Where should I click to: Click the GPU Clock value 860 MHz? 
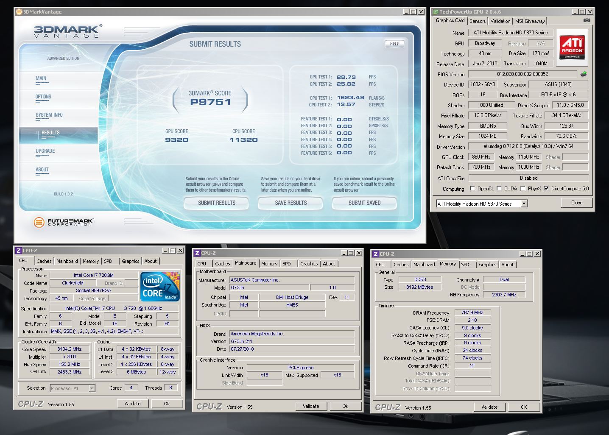click(481, 157)
